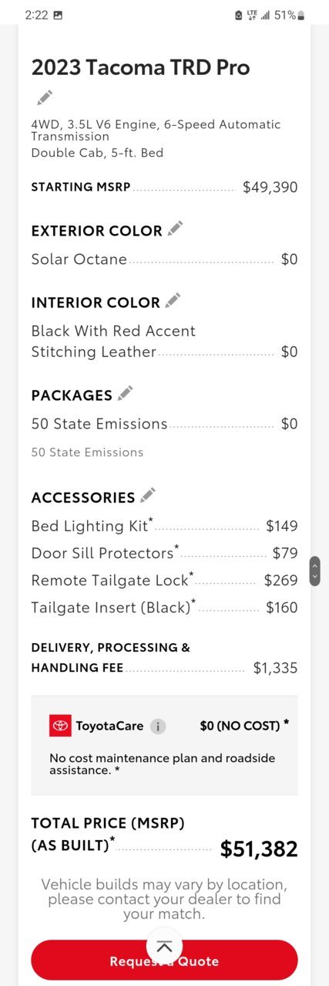Tap the Delivery, Processing & Handling fee row
329x986 pixels.
pyautogui.click(x=164, y=658)
